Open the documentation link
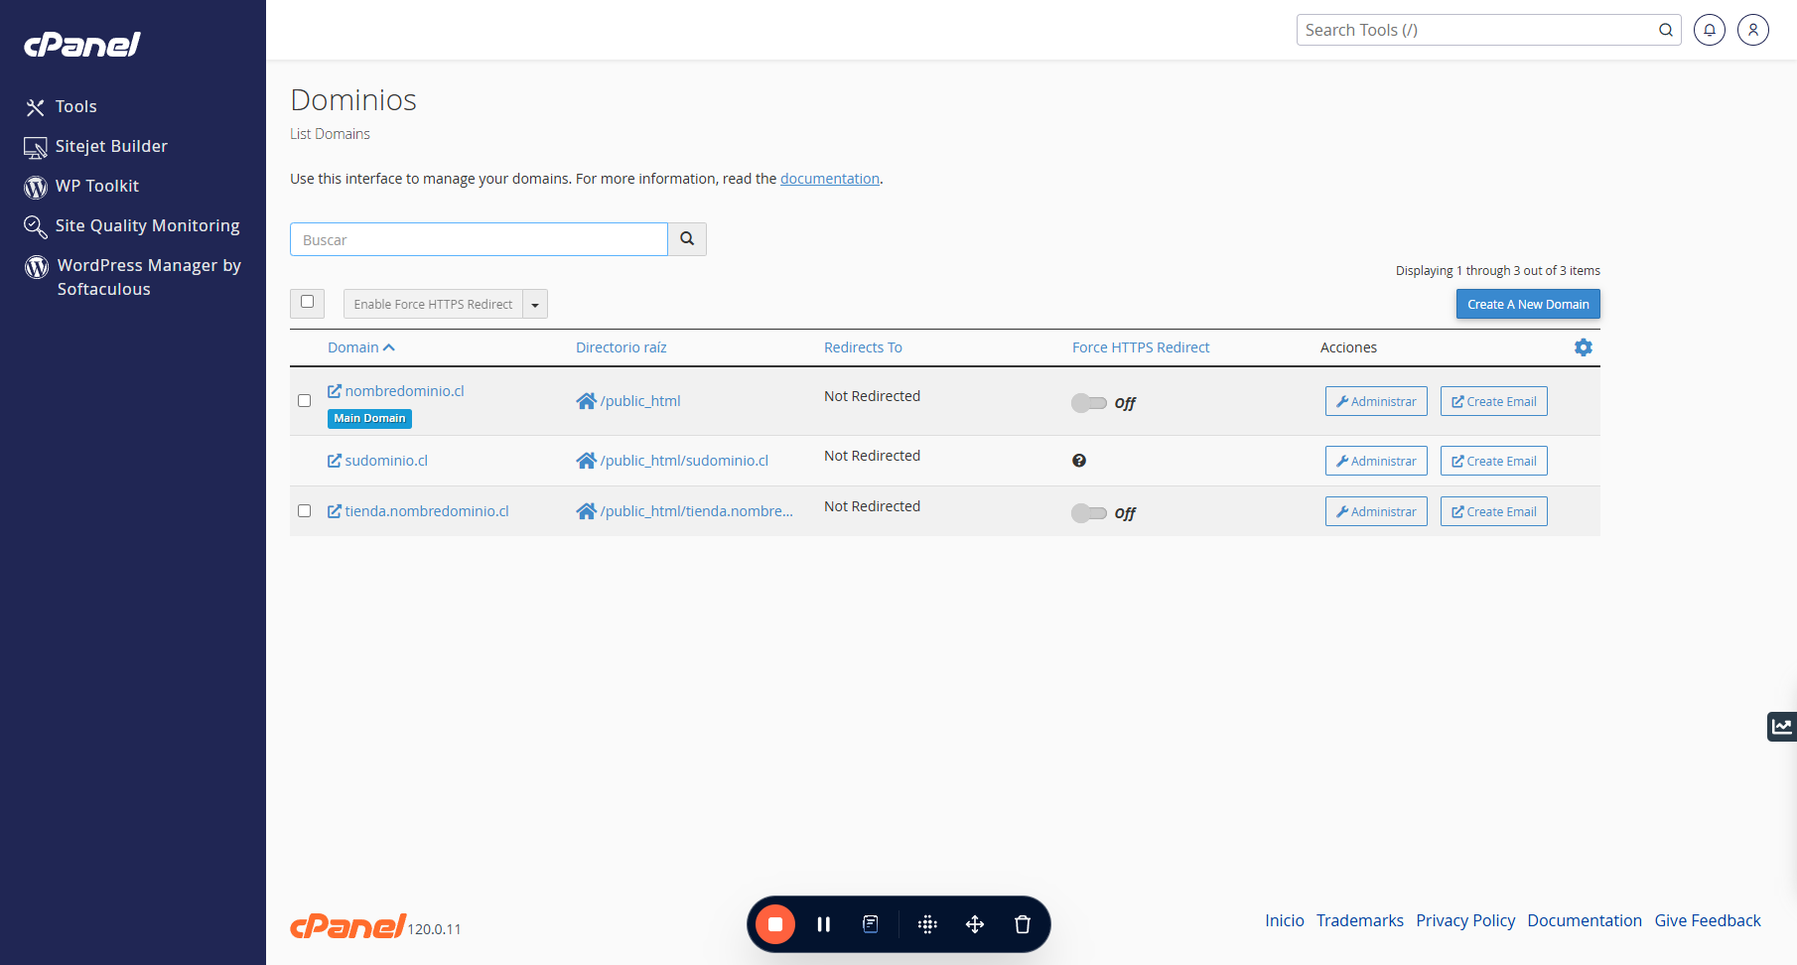 pyautogui.click(x=830, y=179)
